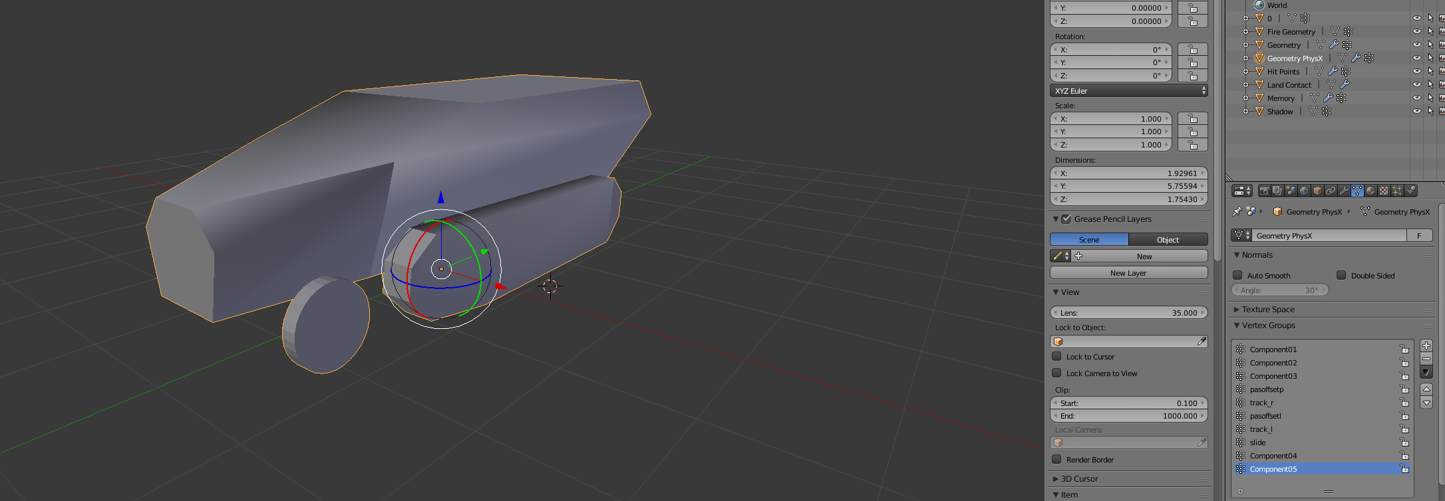Adjust the Lens 35.000 slider field
This screenshot has height=501, width=1445.
click(1129, 313)
